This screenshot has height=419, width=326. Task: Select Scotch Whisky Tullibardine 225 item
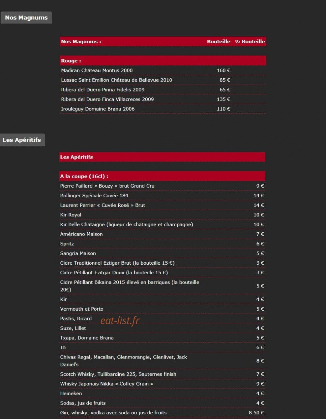[118, 374]
